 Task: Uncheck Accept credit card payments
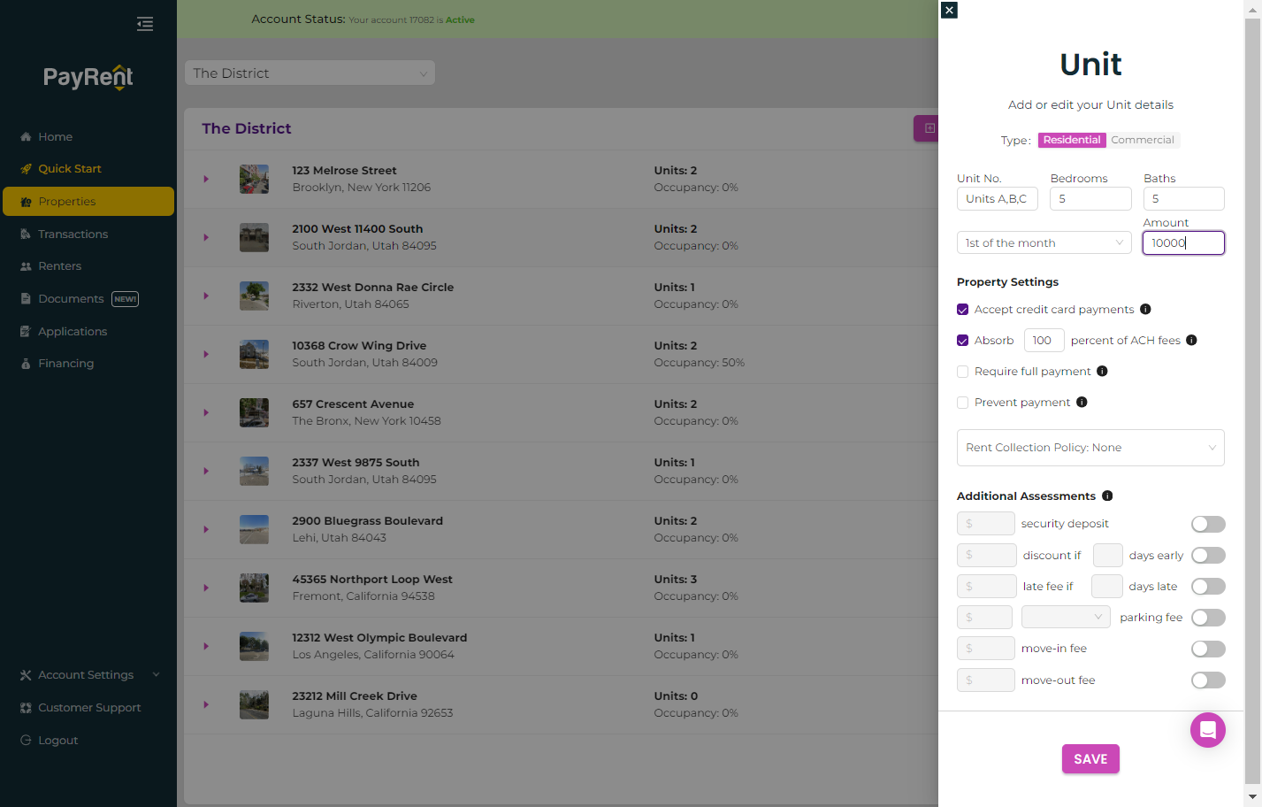(962, 310)
